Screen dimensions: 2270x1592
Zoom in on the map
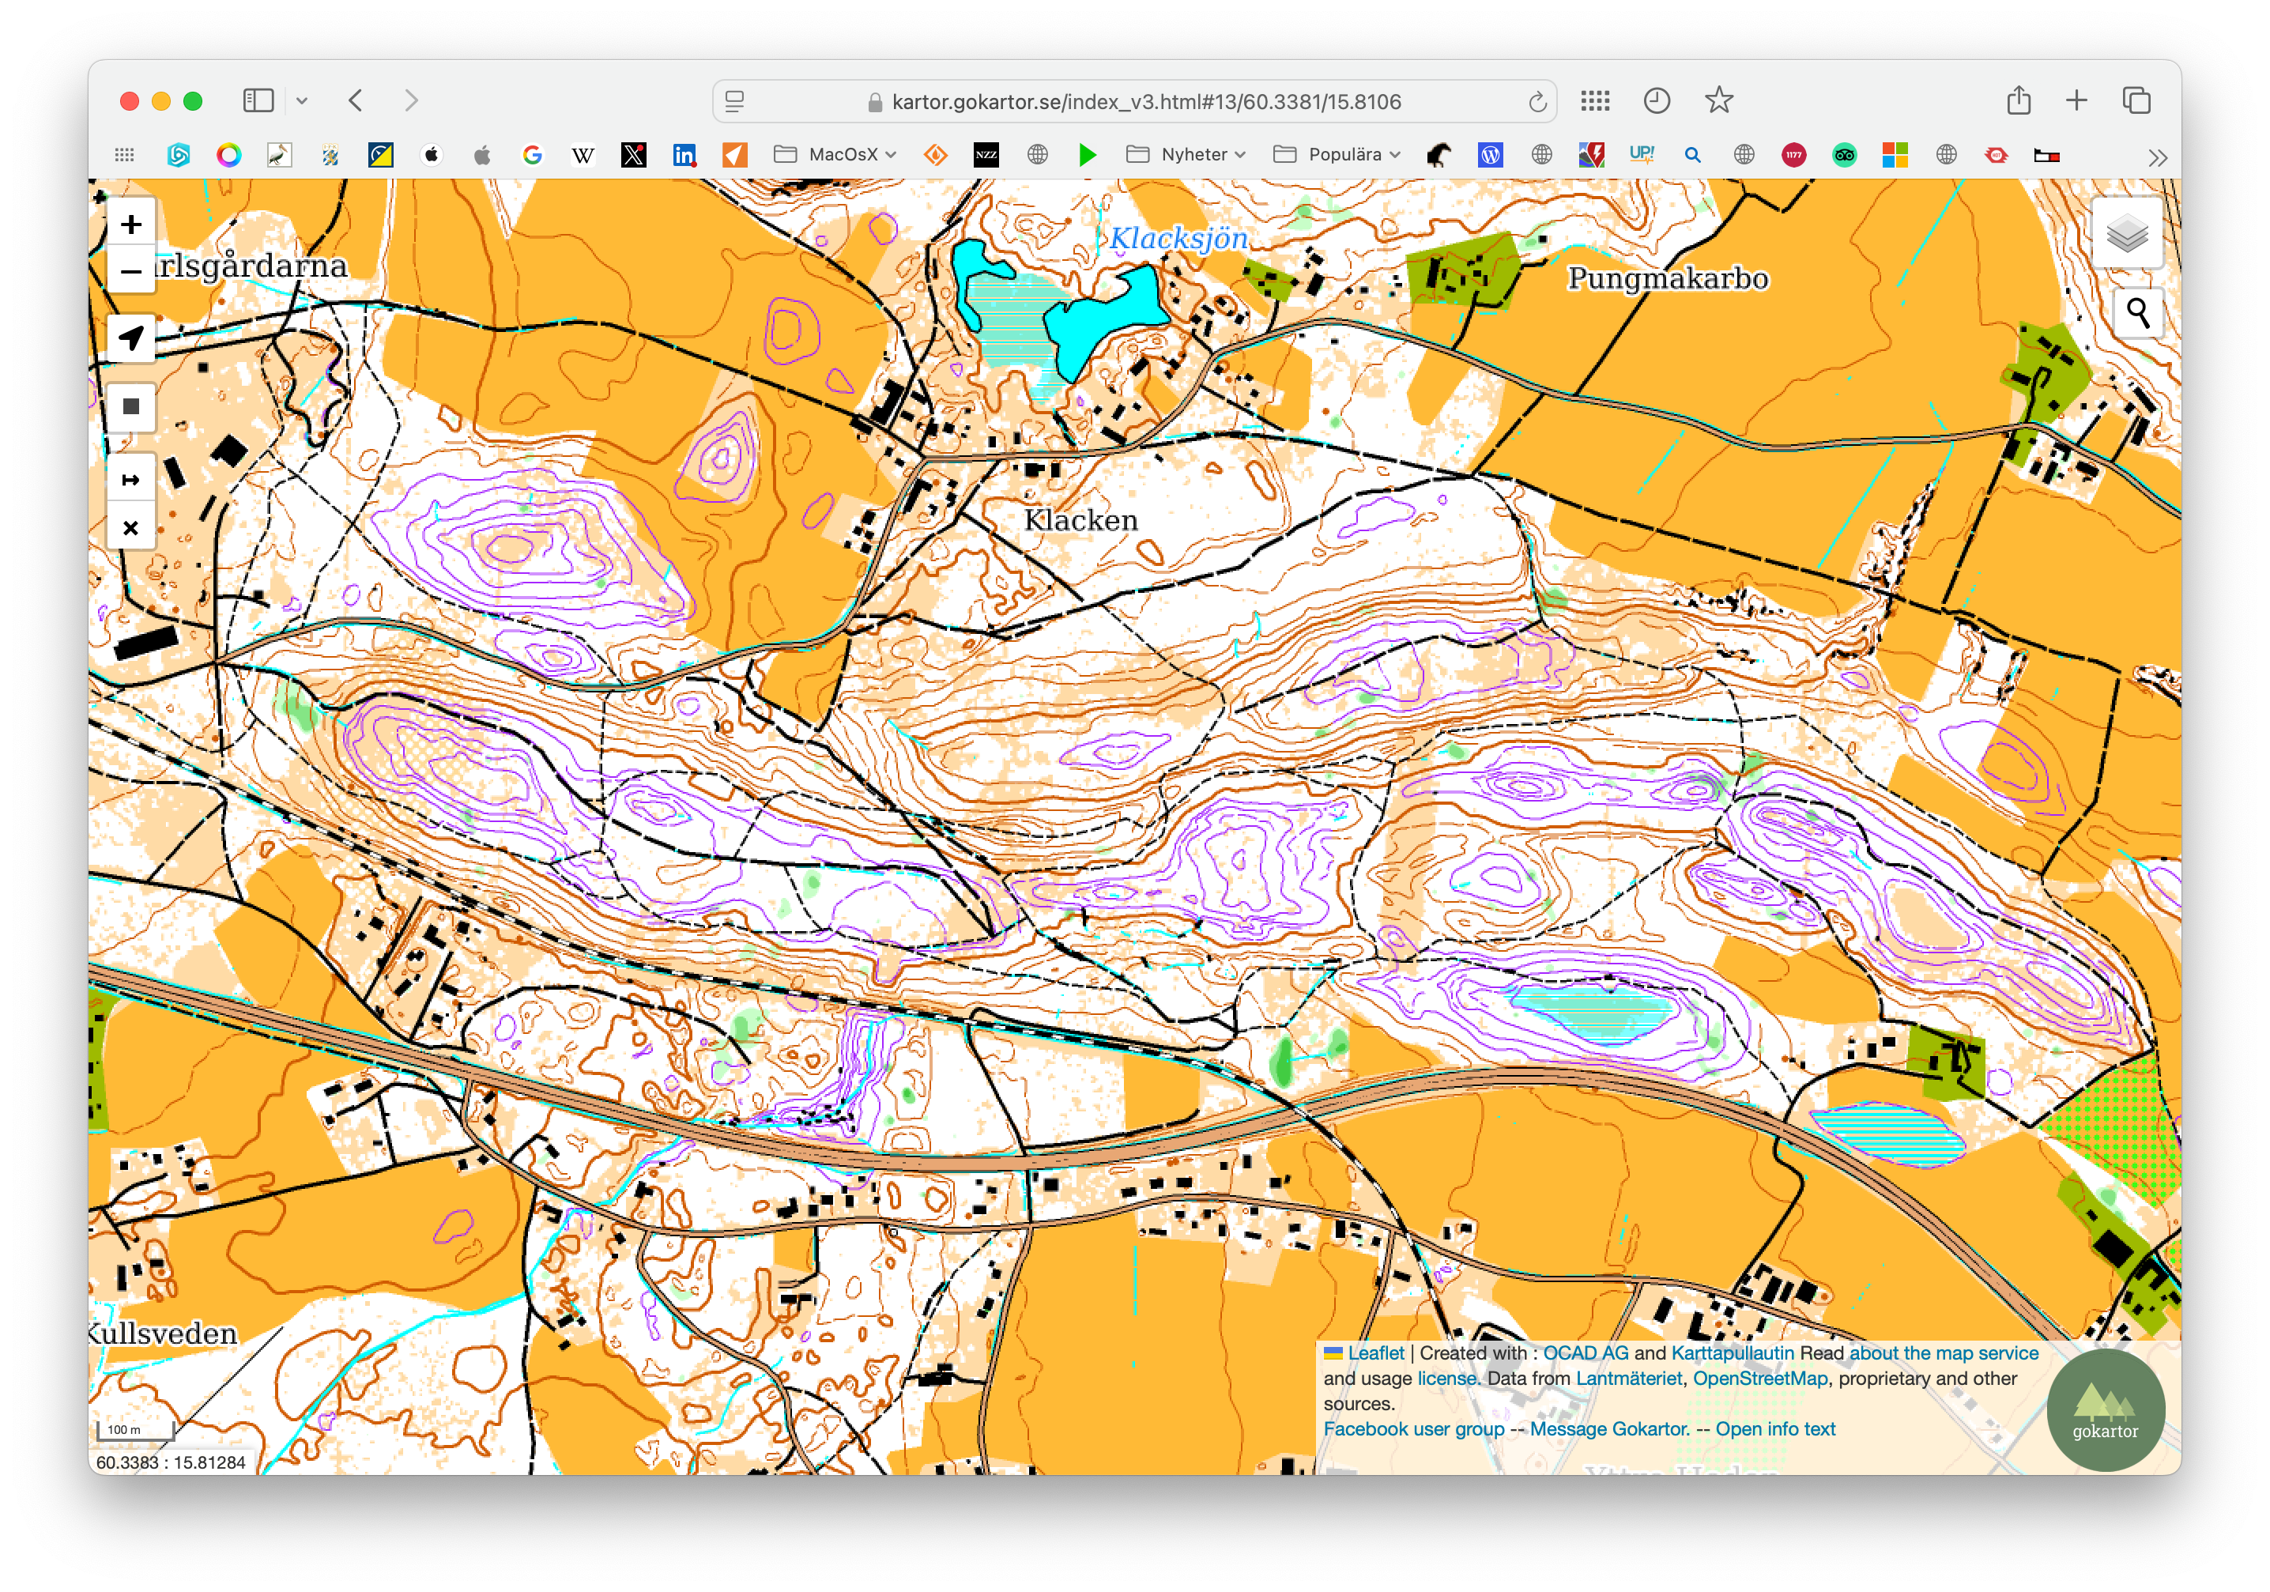[130, 224]
